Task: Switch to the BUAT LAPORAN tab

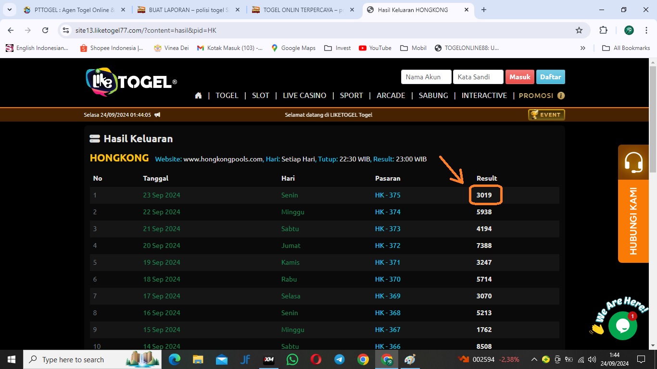Action: pos(188,10)
